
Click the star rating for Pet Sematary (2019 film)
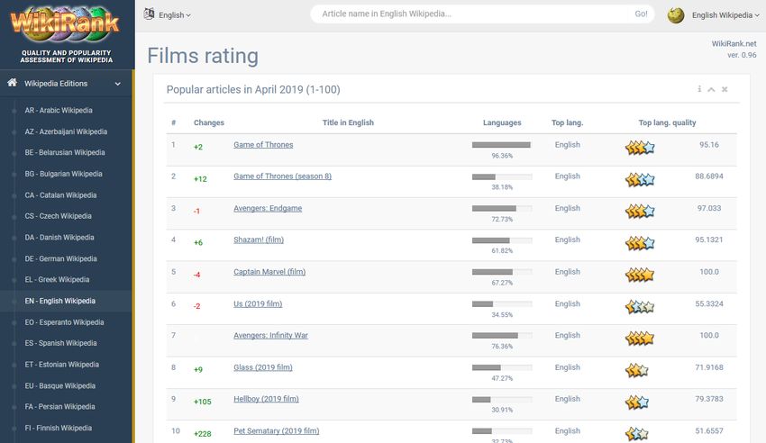(637, 434)
